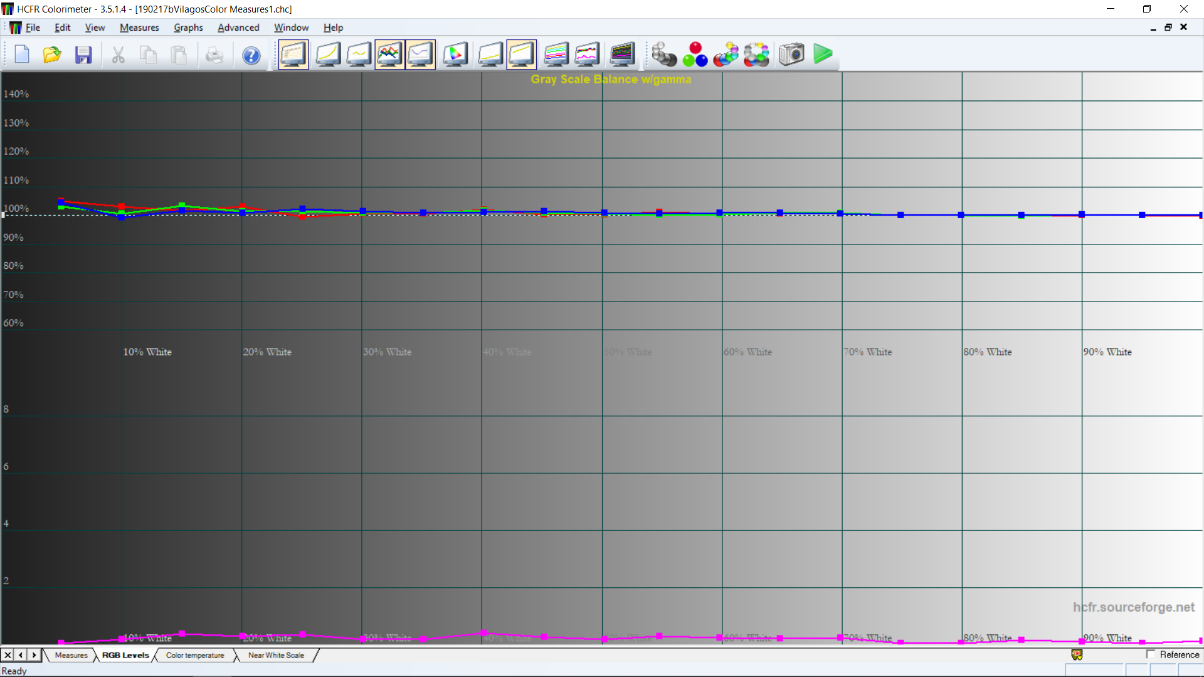
Task: Save the measures file
Action: tap(83, 55)
